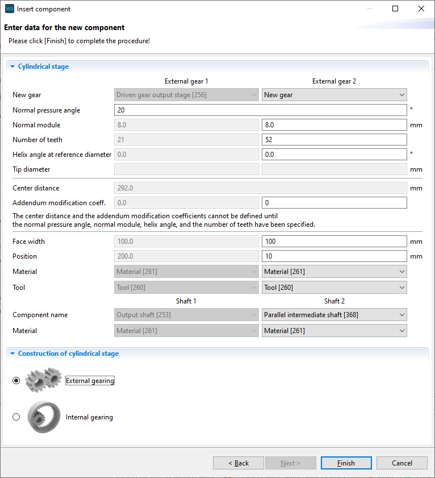Viewport: 435px width, 478px height.
Task: Open the External gear 2 New gear dropdown
Action: [334, 95]
